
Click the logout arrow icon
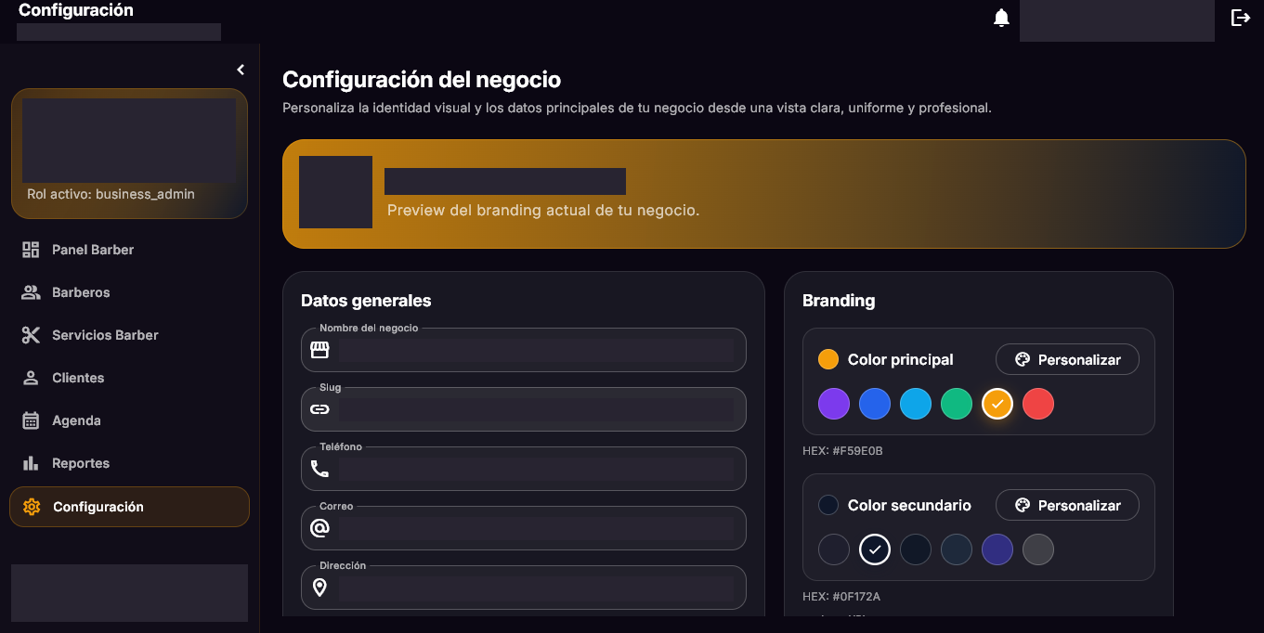pyautogui.click(x=1241, y=18)
